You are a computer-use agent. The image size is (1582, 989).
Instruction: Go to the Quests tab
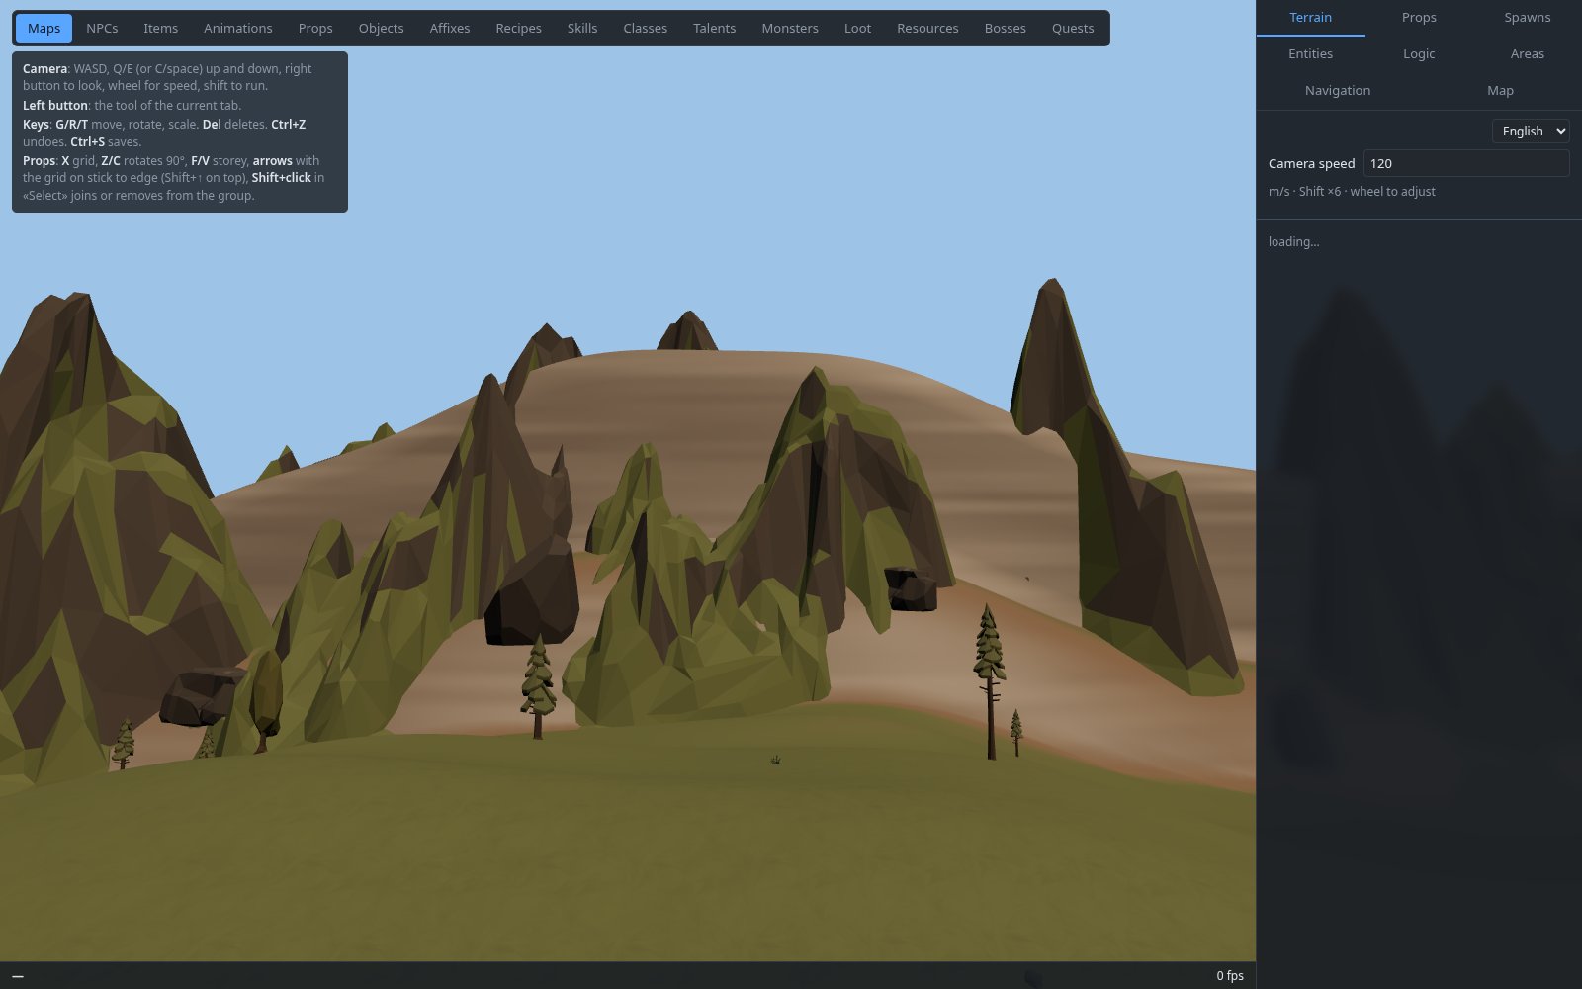point(1072,28)
